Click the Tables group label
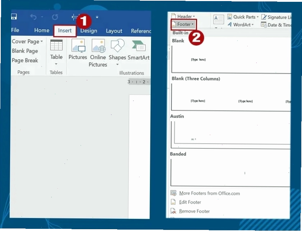 [x=56, y=72]
